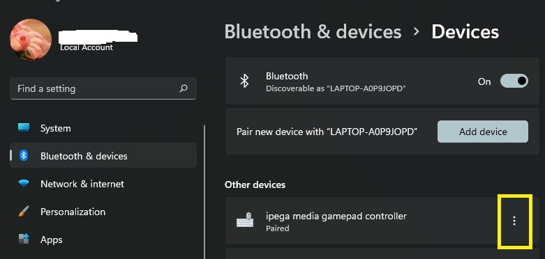Click the Add device button

pos(483,132)
